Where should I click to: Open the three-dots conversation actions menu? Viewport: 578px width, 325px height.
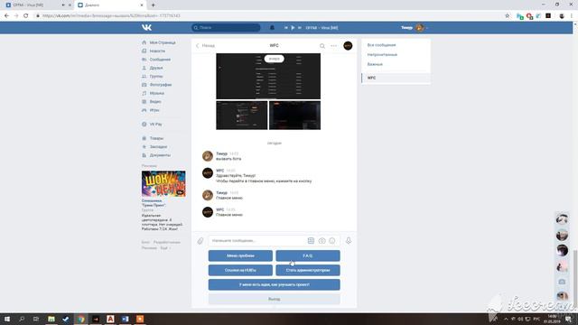(x=333, y=46)
